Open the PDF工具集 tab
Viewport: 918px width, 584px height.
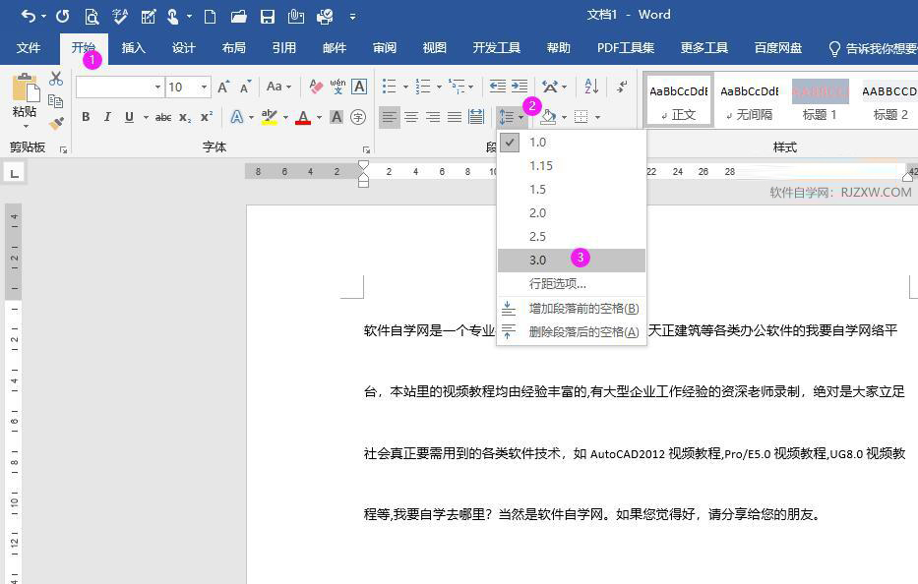tap(625, 47)
